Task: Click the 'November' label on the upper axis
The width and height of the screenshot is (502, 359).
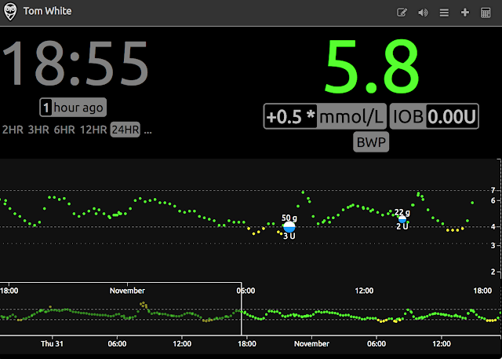Action: click(x=127, y=291)
